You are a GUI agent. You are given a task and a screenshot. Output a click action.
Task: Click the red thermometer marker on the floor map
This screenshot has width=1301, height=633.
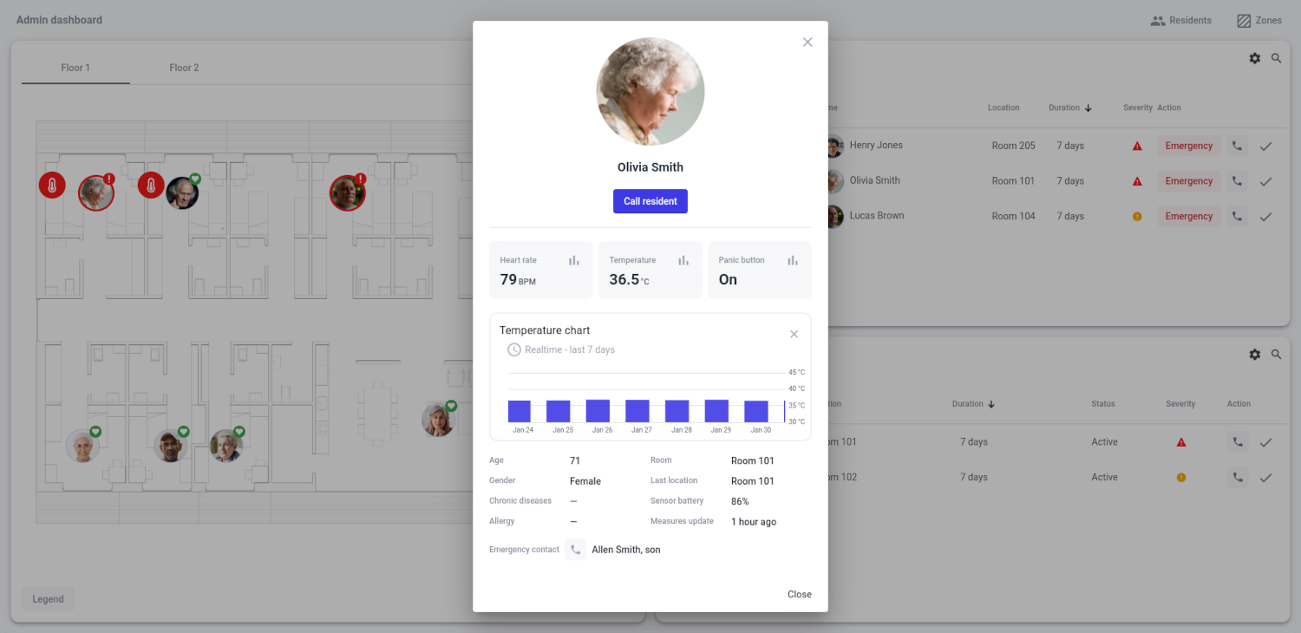click(x=51, y=185)
